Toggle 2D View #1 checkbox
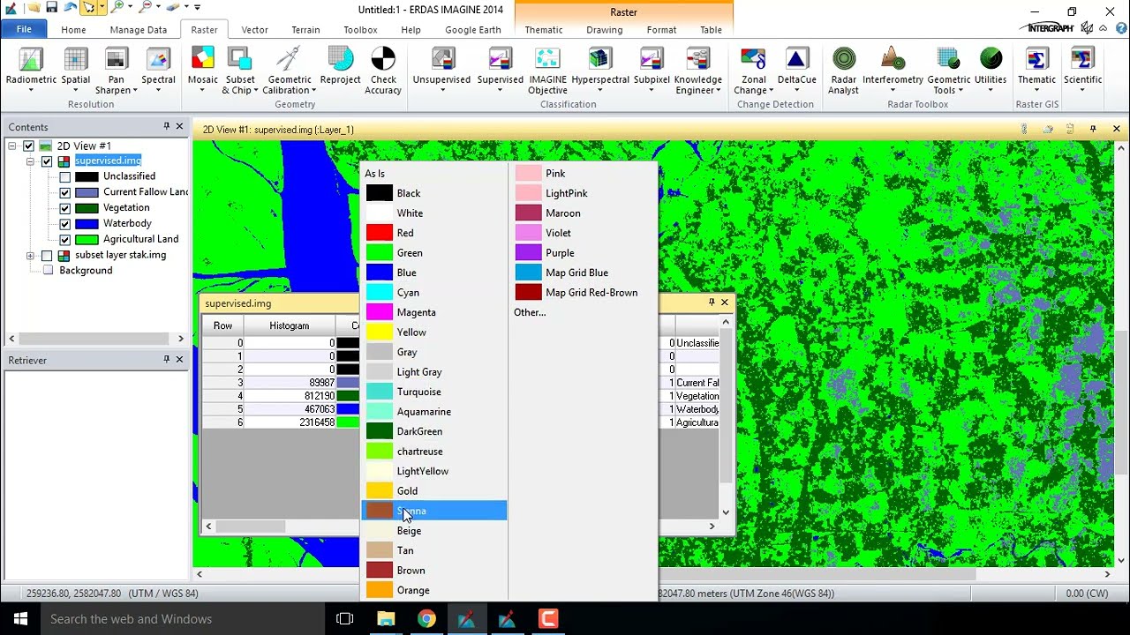 [x=29, y=146]
